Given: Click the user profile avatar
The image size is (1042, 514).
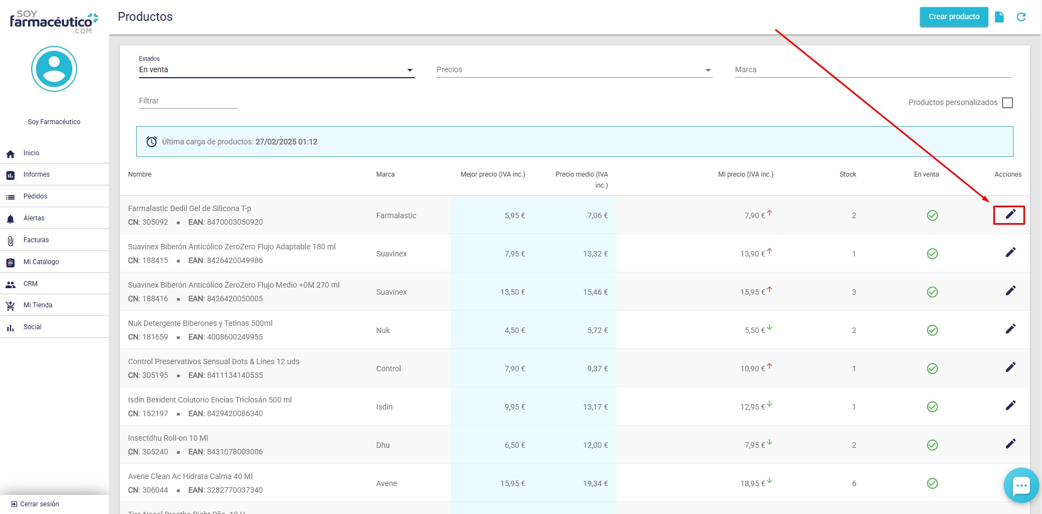Looking at the screenshot, I should click(x=54, y=69).
